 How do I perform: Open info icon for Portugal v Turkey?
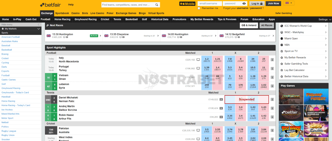pos(272,69)
